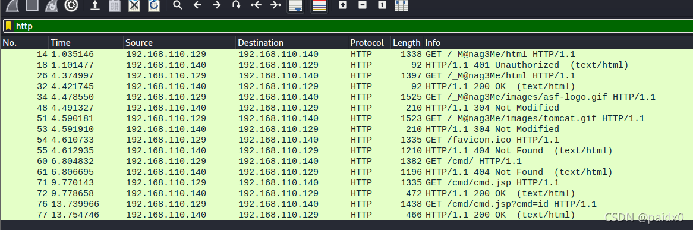Toggle packet list colorization rules
The height and width of the screenshot is (230, 693).
[319, 6]
